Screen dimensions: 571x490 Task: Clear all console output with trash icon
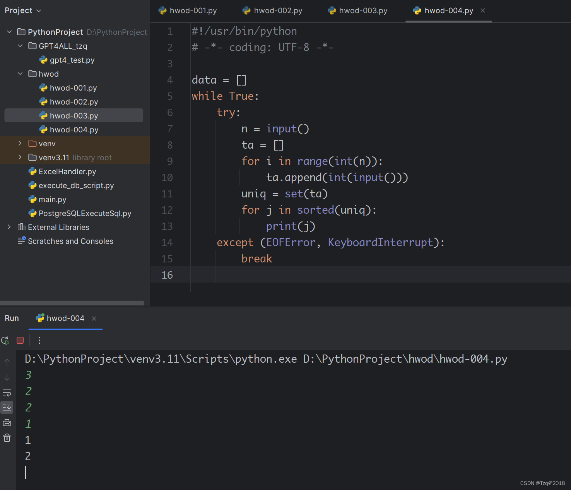7,438
